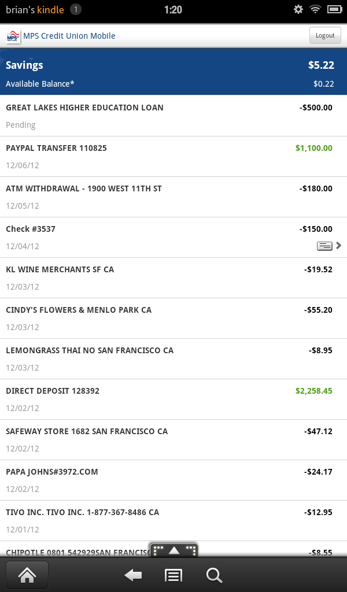Viewport: 347px width, 592px height.
Task: Tap the MPS Credit Union logo
Action: (x=12, y=36)
